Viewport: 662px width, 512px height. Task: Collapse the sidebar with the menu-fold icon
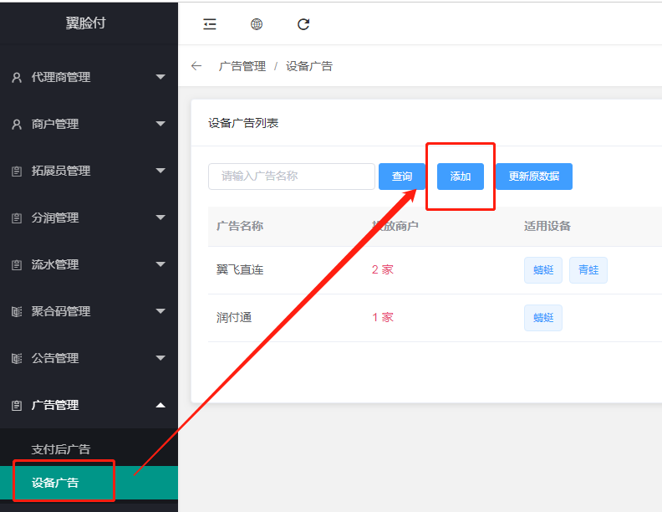pos(210,24)
